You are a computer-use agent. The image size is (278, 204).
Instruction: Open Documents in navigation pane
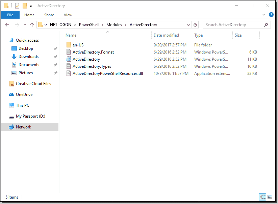29,65
